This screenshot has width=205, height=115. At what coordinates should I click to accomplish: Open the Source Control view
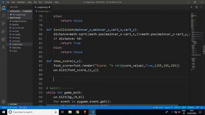4,23
